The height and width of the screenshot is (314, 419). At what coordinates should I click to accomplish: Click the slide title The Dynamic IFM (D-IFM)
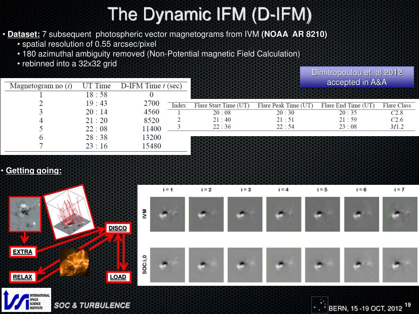[x=209, y=14]
